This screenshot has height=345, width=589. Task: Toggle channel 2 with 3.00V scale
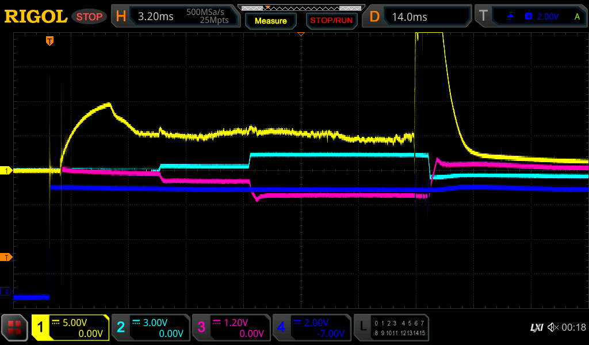point(150,328)
